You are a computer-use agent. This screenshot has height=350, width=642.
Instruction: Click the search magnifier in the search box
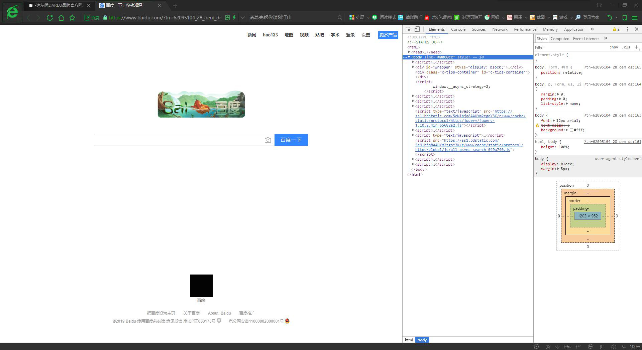340,18
